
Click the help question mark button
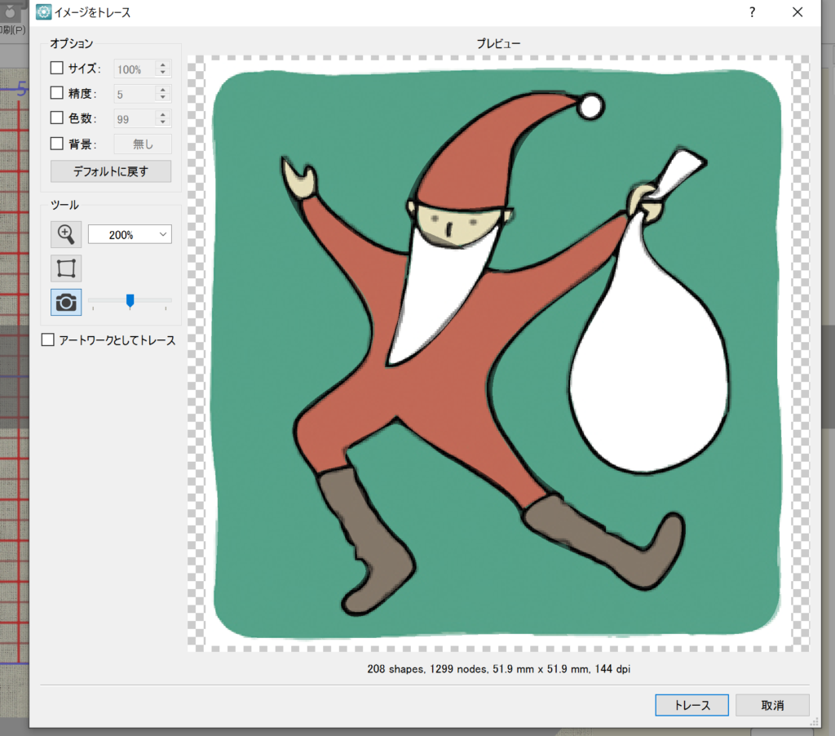pyautogui.click(x=752, y=12)
